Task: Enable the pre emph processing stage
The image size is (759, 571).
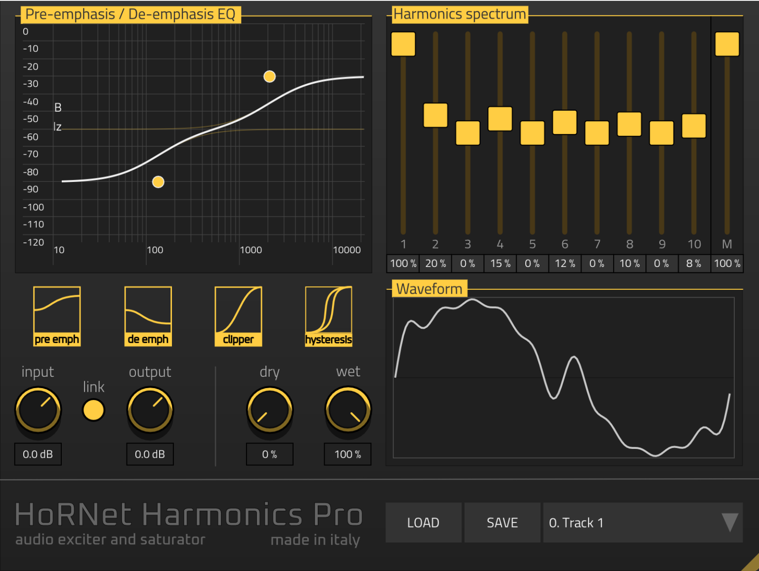Action: click(x=56, y=316)
